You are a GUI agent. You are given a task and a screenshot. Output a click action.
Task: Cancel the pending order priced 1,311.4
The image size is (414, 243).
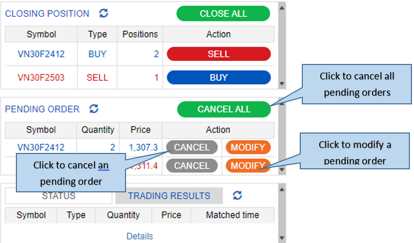(192, 166)
